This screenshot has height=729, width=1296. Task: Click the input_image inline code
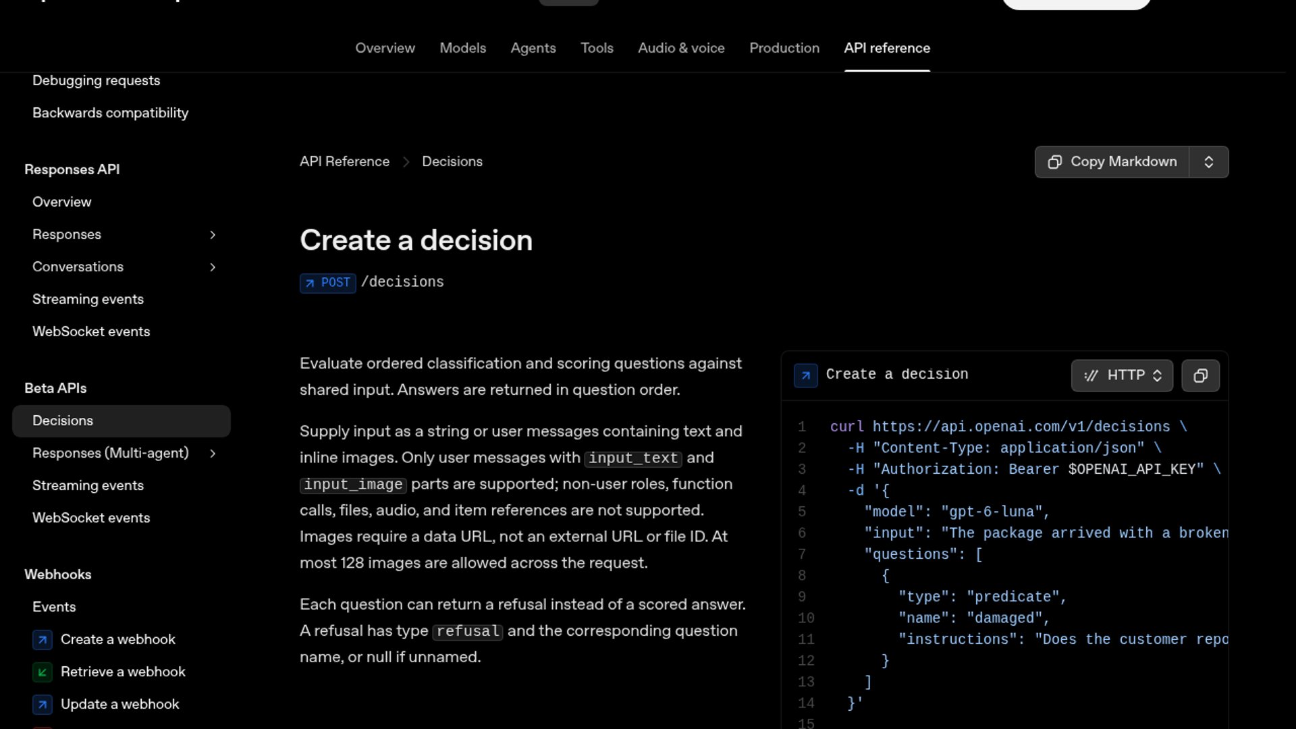353,485
